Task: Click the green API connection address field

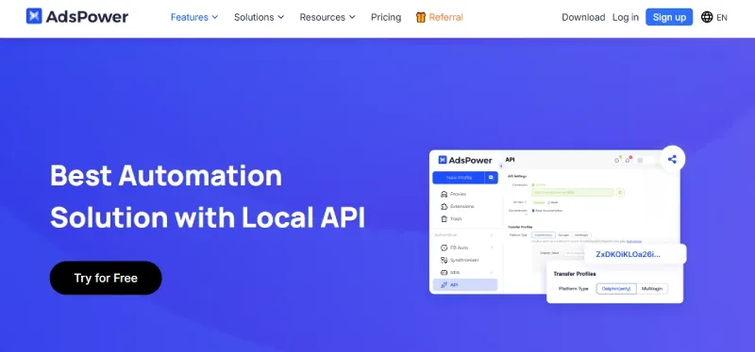Action: coord(573,193)
